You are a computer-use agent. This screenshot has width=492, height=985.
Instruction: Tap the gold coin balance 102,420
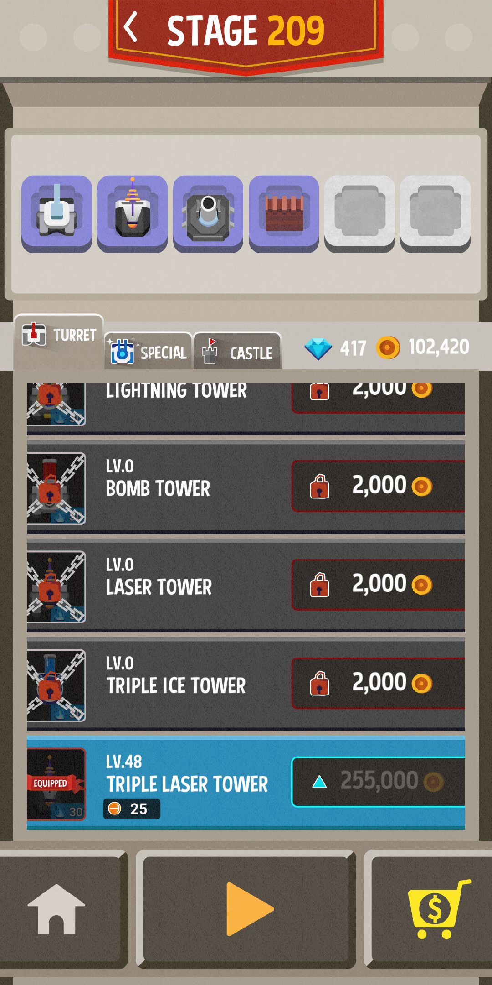point(438,347)
